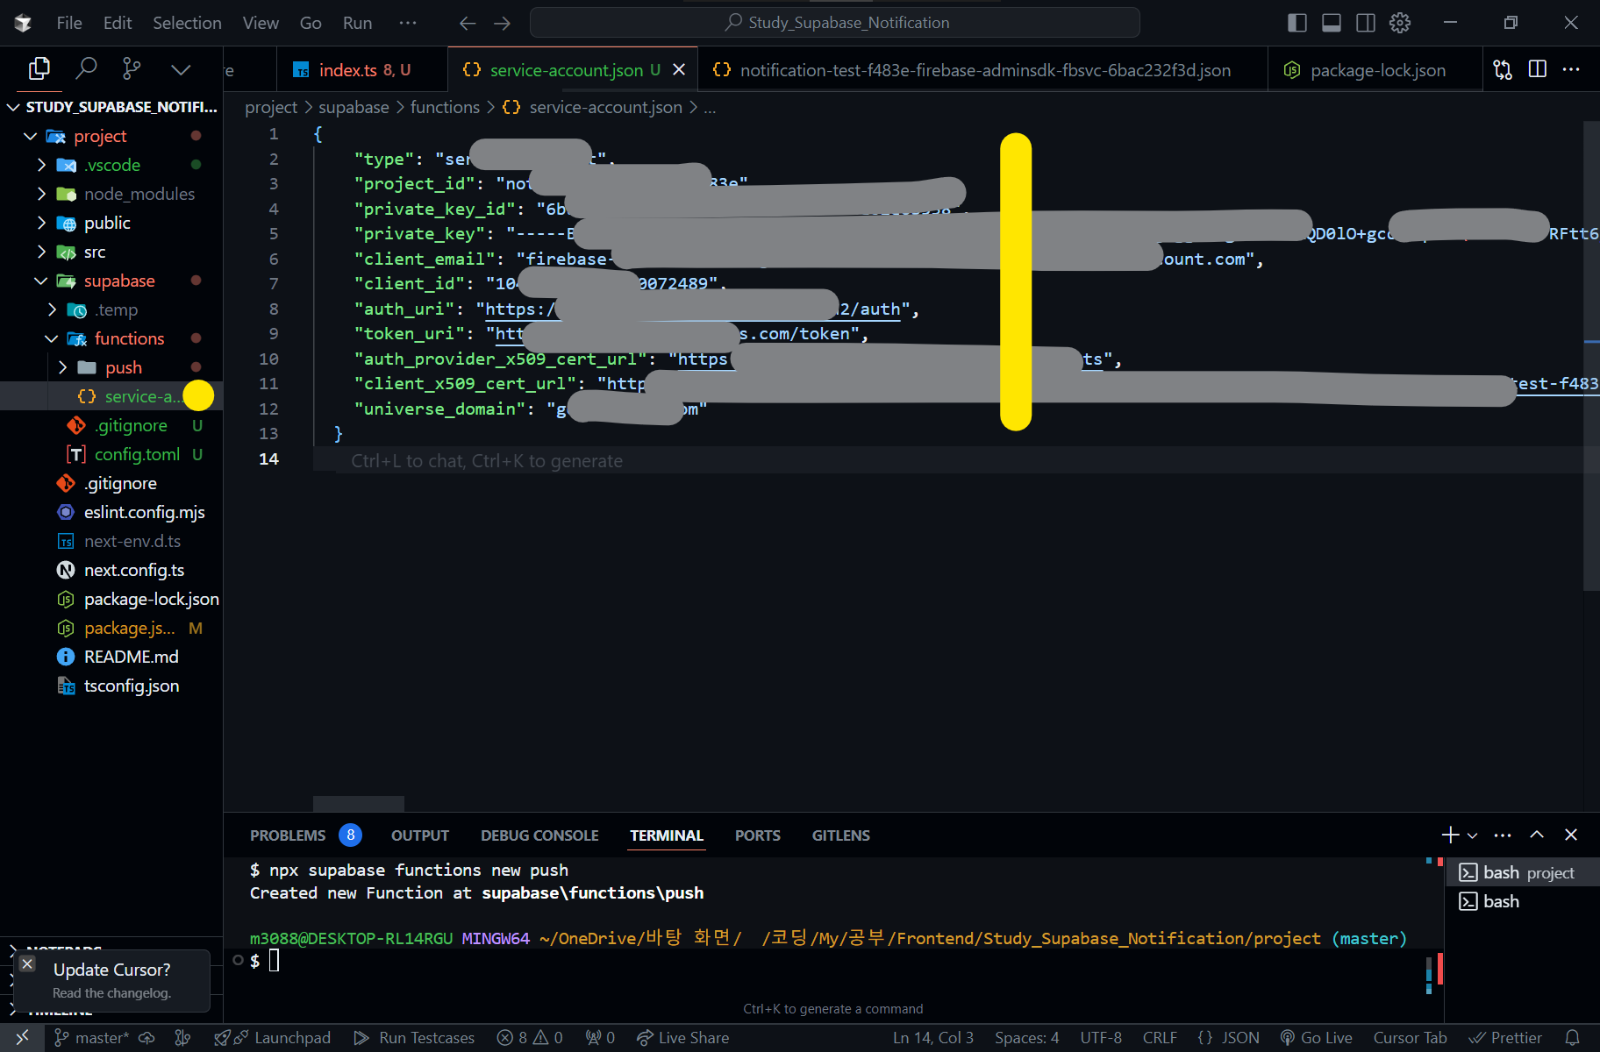This screenshot has height=1052, width=1600.
Task: Go back with the left arrow
Action: pos(468,23)
